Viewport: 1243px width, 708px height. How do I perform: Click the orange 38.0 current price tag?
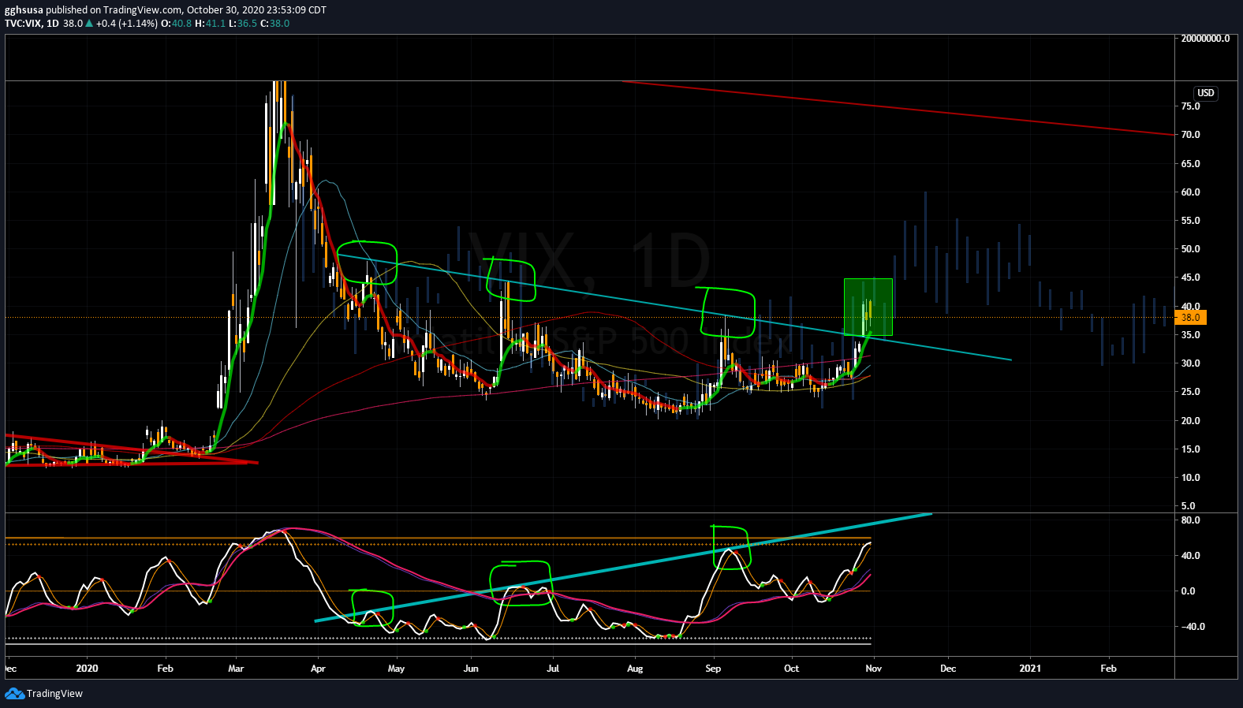pyautogui.click(x=1190, y=318)
